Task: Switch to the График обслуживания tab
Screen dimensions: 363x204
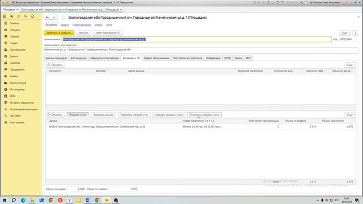Action: coord(157,58)
